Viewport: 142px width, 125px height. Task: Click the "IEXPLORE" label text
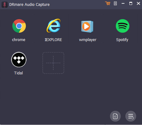(x=53, y=40)
